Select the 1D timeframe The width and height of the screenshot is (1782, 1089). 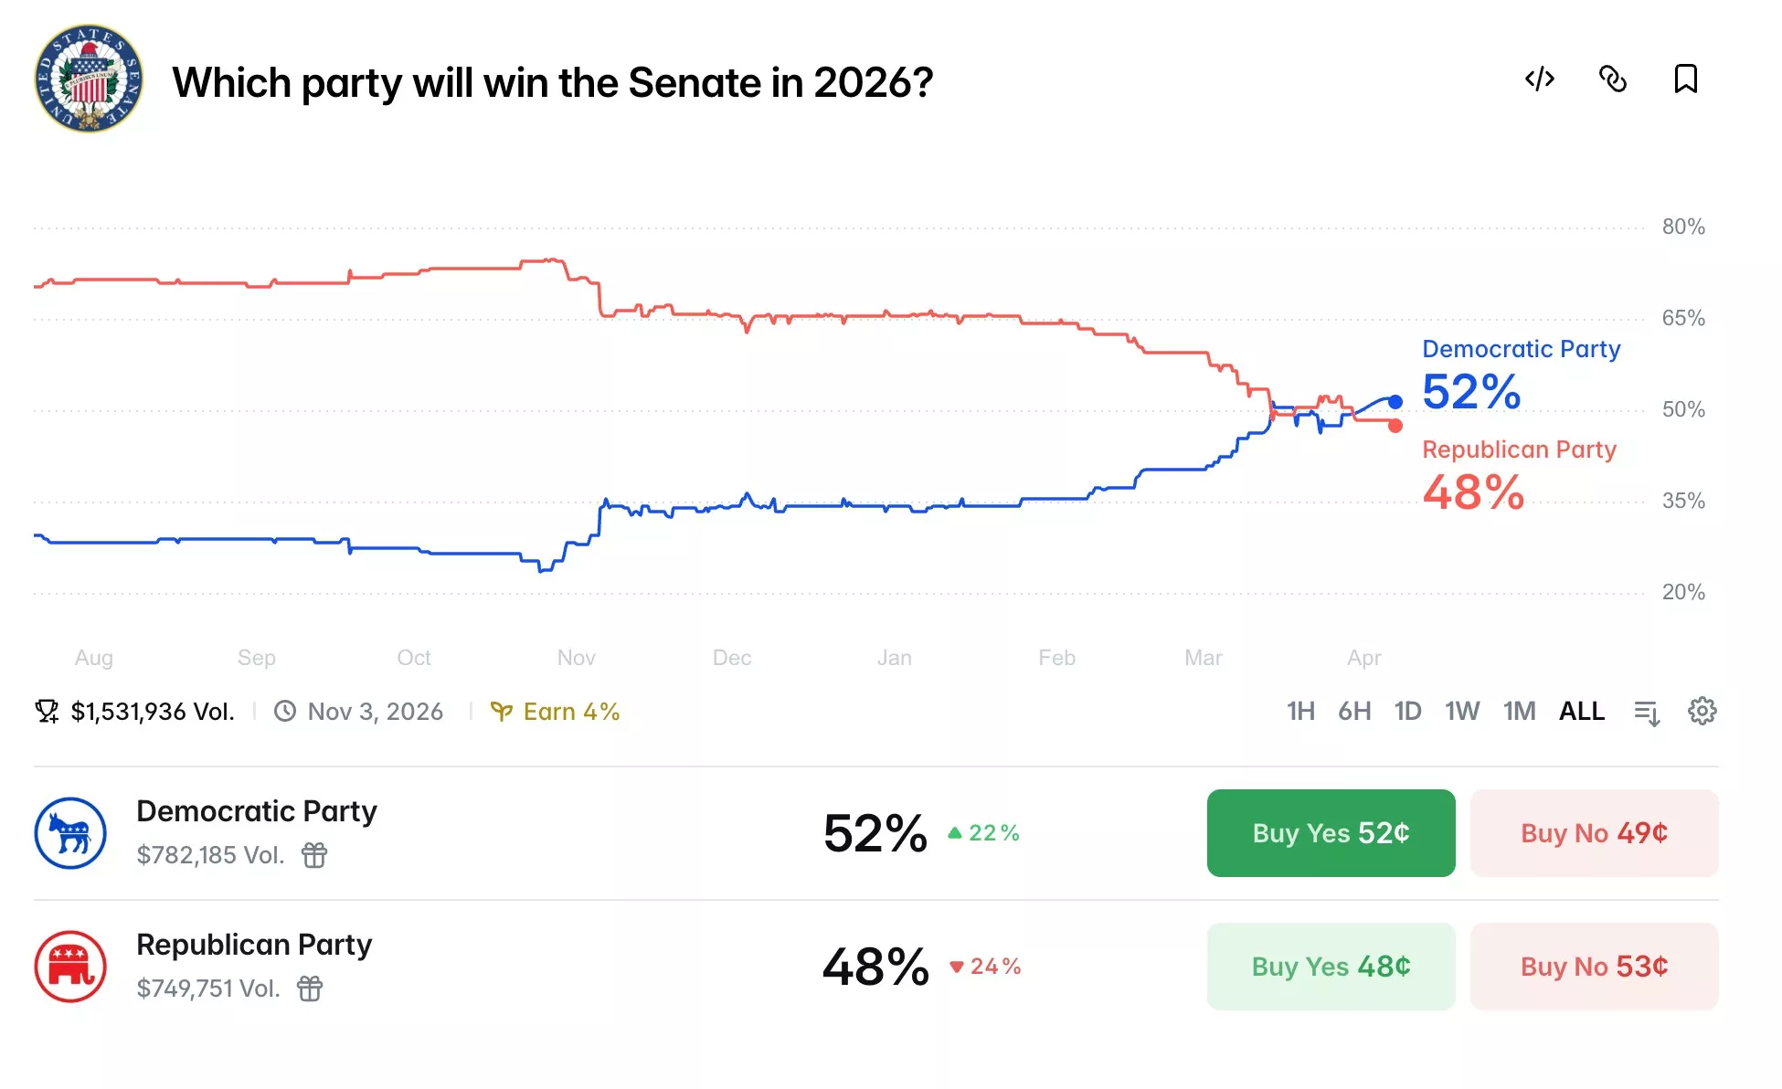[x=1407, y=711]
